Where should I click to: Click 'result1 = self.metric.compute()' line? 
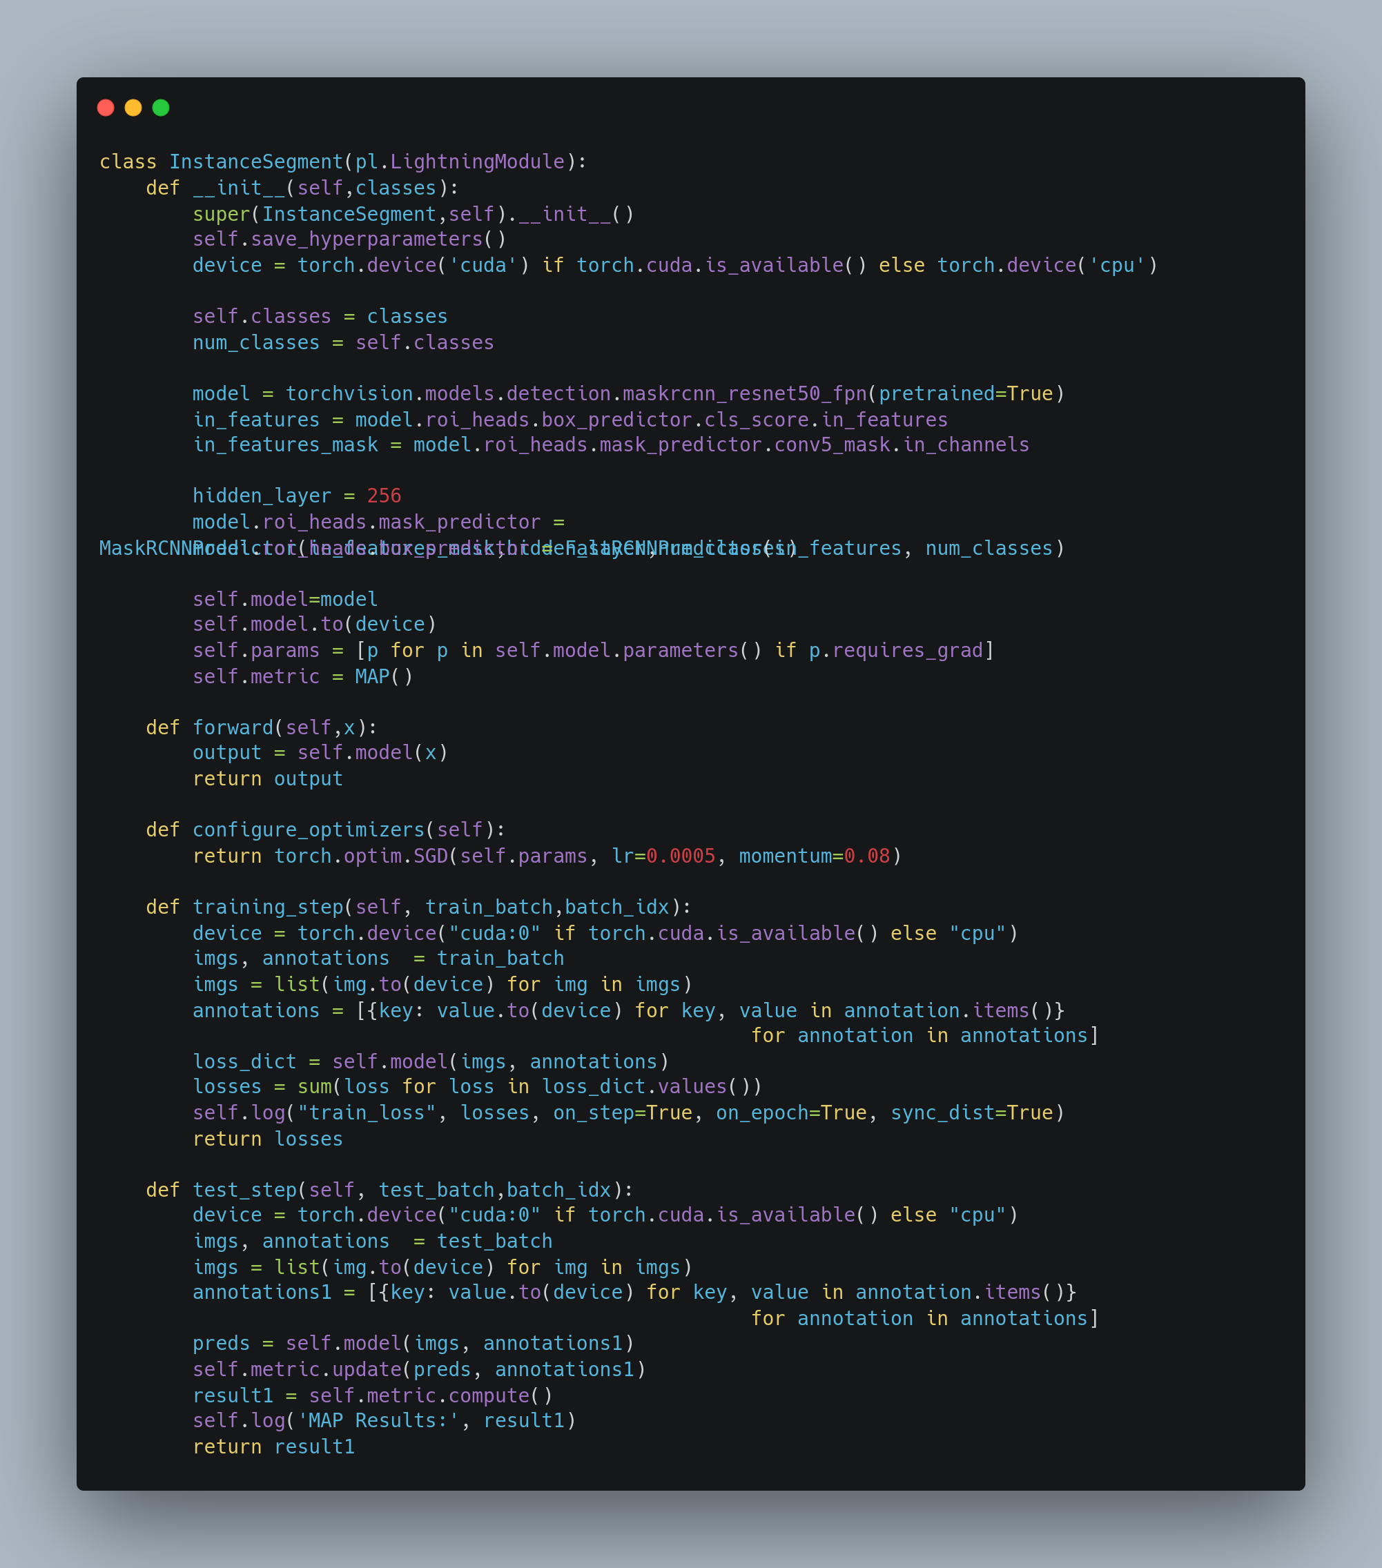(373, 1395)
